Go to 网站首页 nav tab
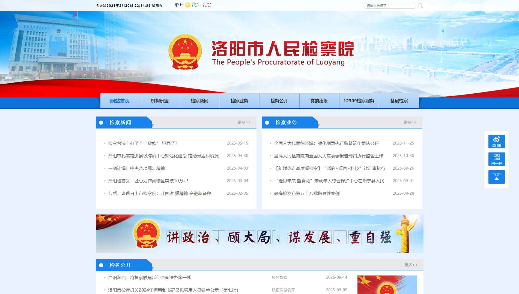This screenshot has height=294, width=519. pyautogui.click(x=120, y=101)
